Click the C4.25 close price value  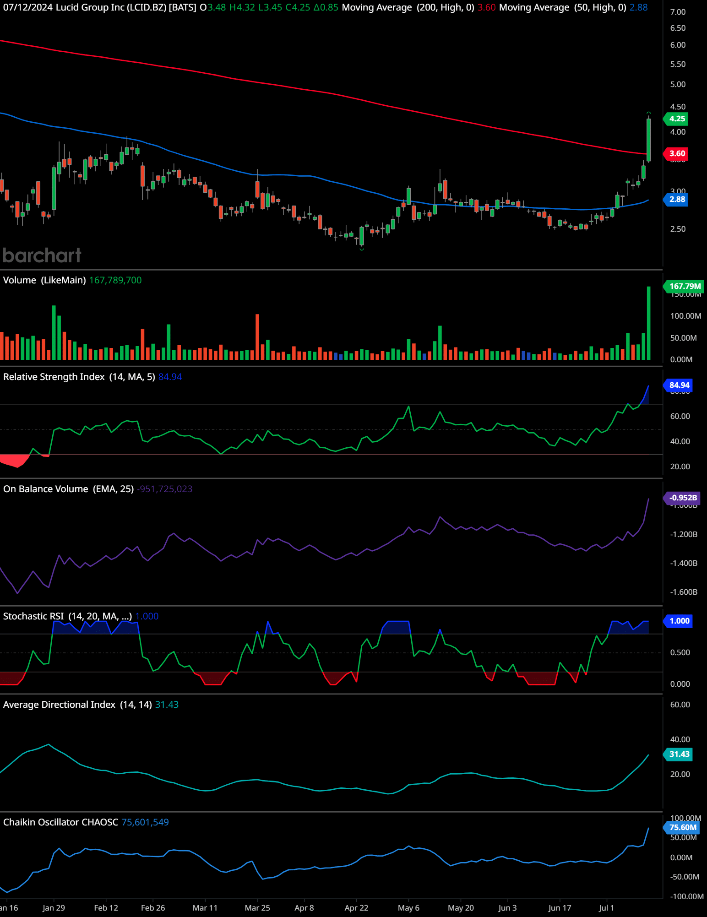point(298,7)
